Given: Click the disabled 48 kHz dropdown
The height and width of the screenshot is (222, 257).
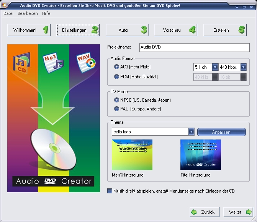Looking at the screenshot, I should point(206,77).
